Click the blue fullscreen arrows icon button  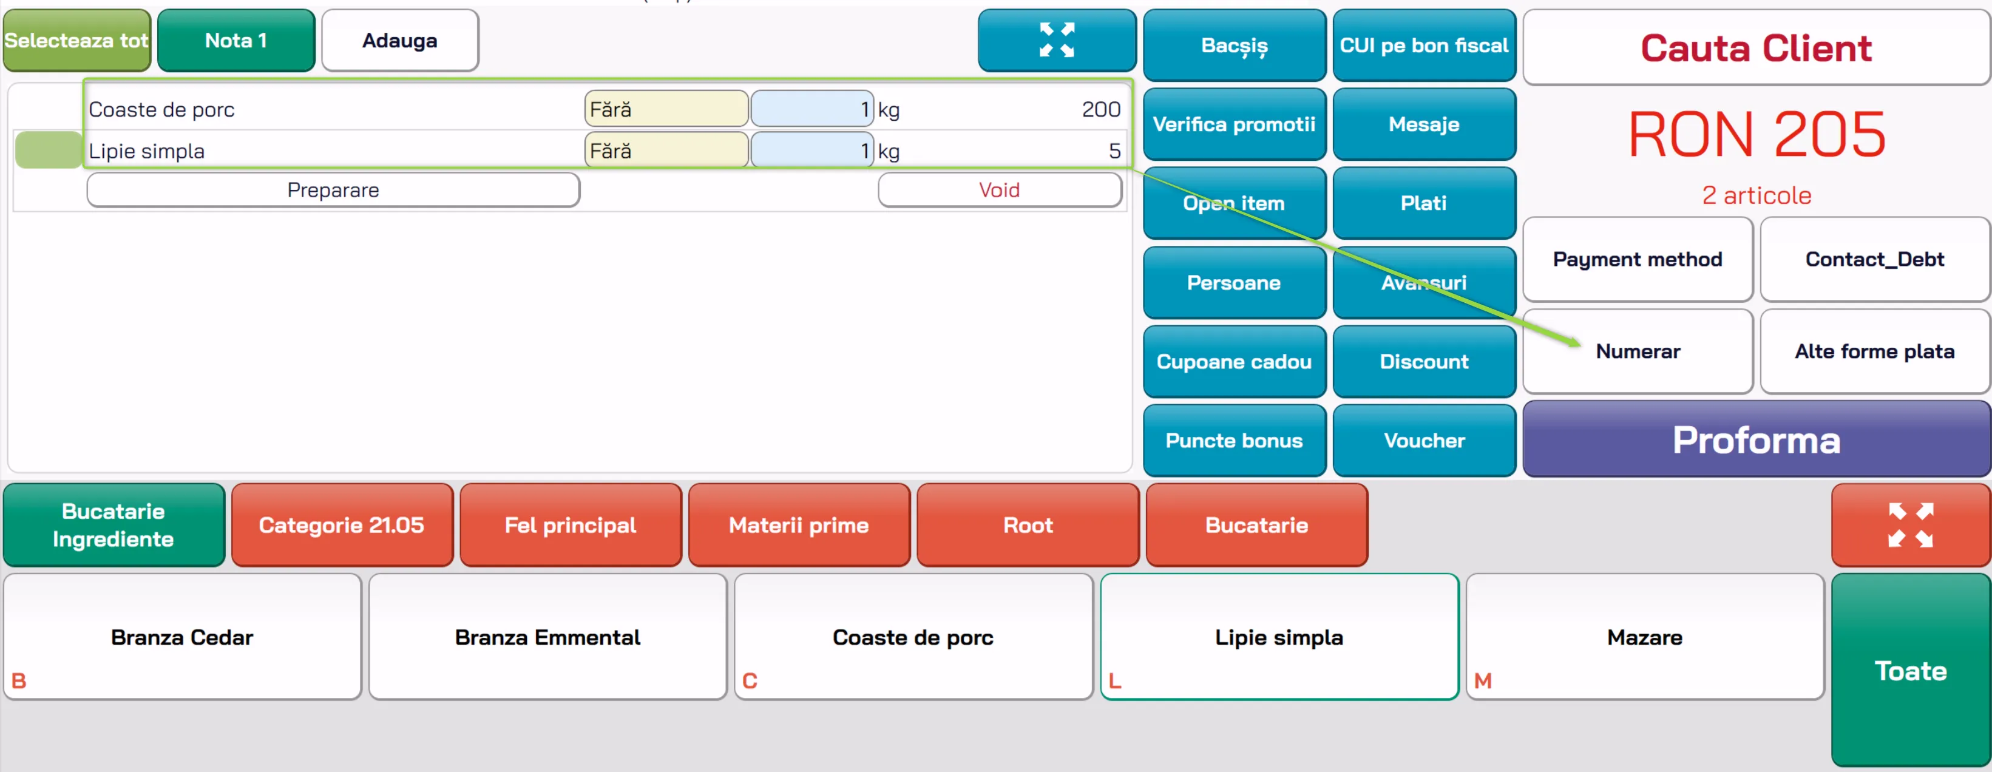click(x=1056, y=40)
